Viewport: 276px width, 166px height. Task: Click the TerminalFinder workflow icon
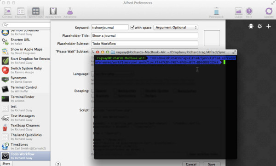coord(5,98)
